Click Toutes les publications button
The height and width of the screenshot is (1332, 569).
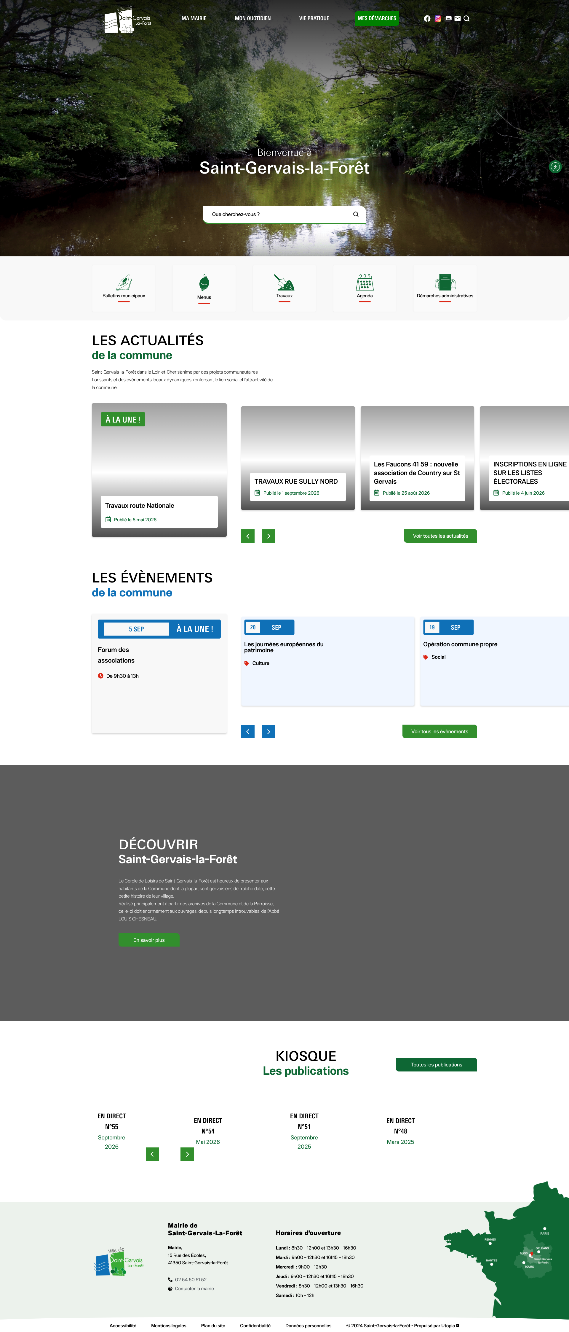436,1065
